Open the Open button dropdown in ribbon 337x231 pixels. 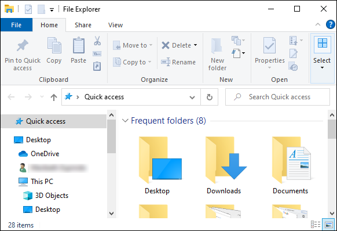296,41
